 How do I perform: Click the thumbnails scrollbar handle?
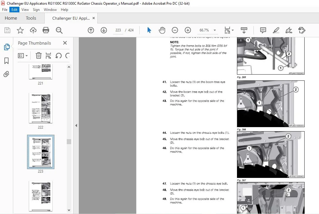pyautogui.click(x=69, y=141)
